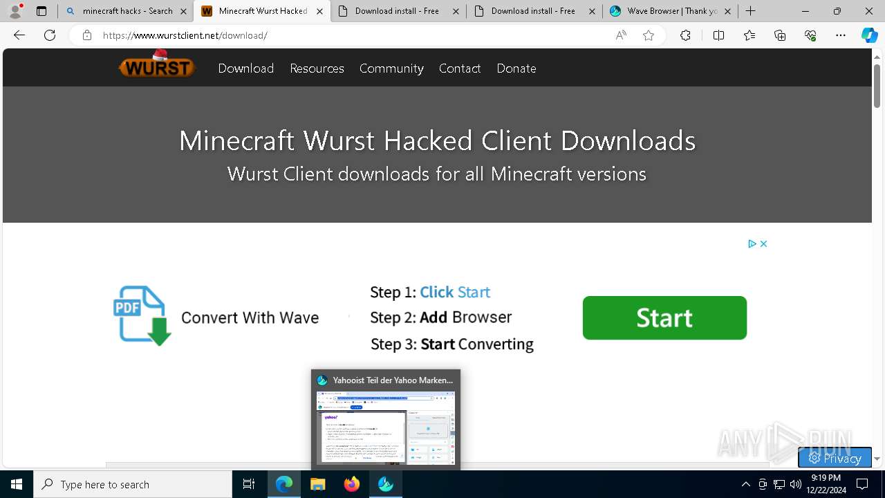Add a new tab with the plus button
The height and width of the screenshot is (498, 885).
point(751,11)
